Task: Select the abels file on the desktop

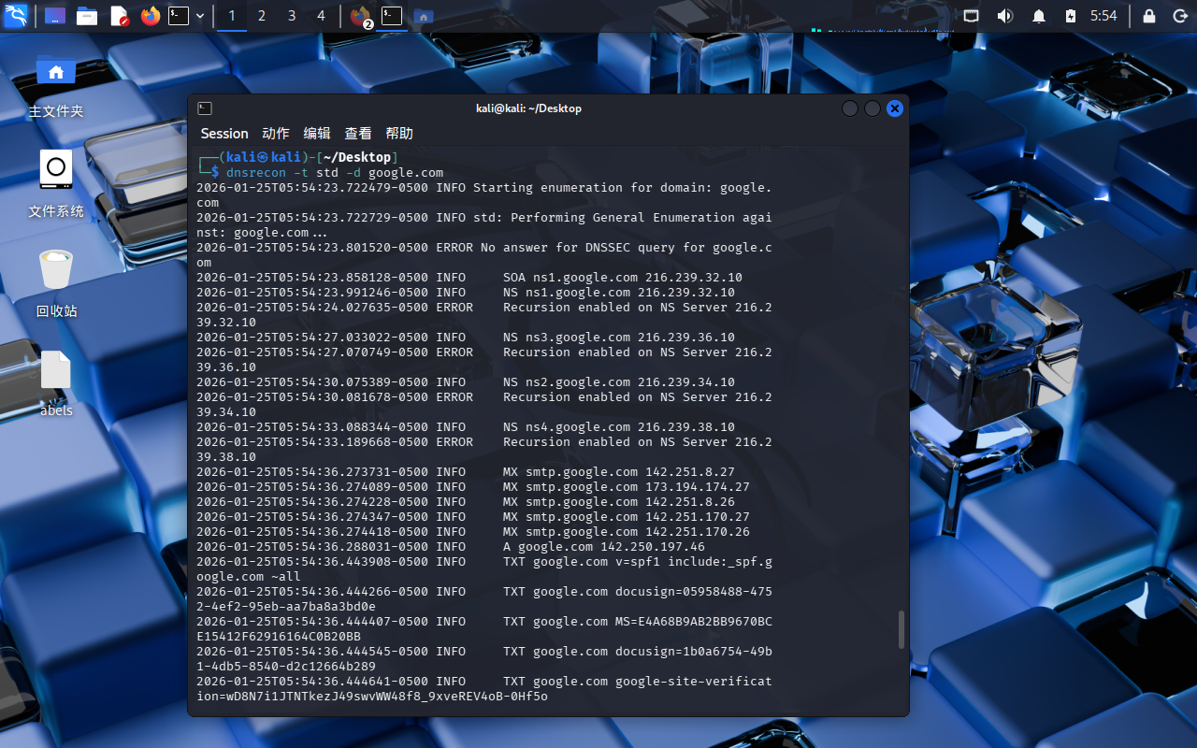Action: (56, 383)
